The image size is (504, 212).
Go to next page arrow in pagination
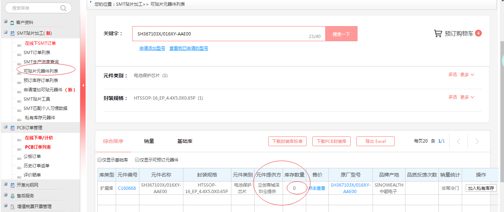pos(477,141)
